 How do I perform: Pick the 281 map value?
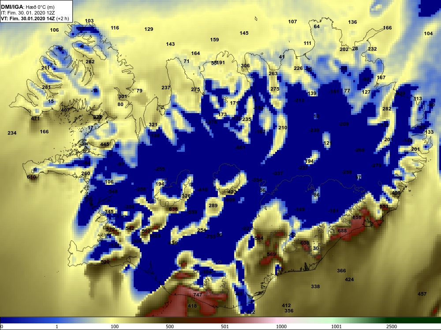[x=46, y=87]
